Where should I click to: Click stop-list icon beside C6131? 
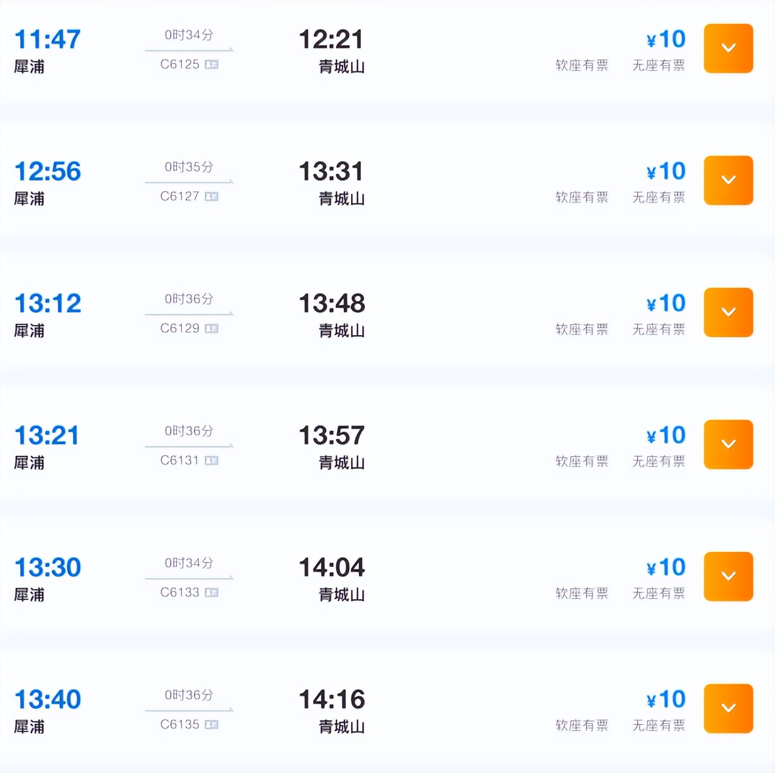tap(211, 461)
